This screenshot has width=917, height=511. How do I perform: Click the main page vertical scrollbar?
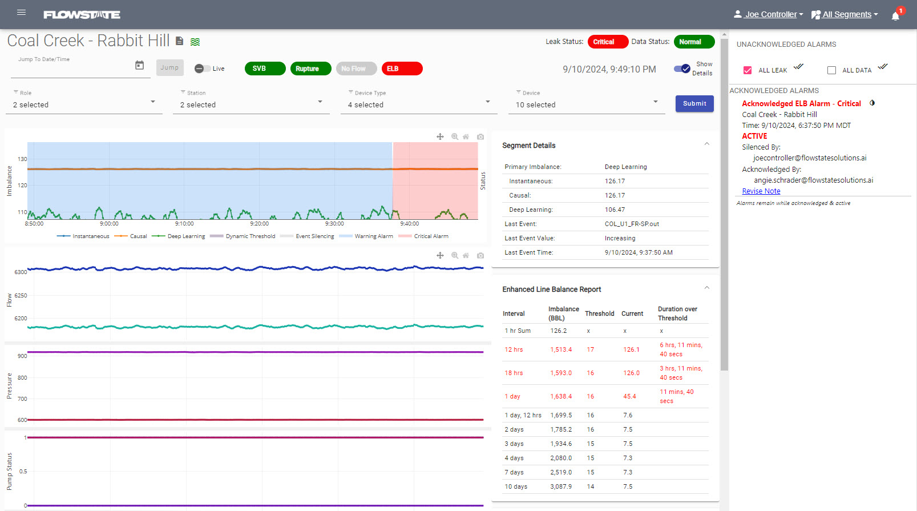click(724, 204)
